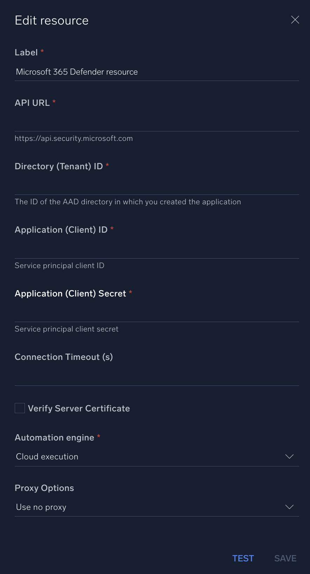Click the hint text https://api.security.microsoft.com
This screenshot has width=310, height=574.
point(74,138)
